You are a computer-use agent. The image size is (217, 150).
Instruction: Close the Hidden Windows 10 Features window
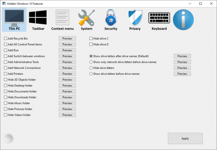[211, 4]
